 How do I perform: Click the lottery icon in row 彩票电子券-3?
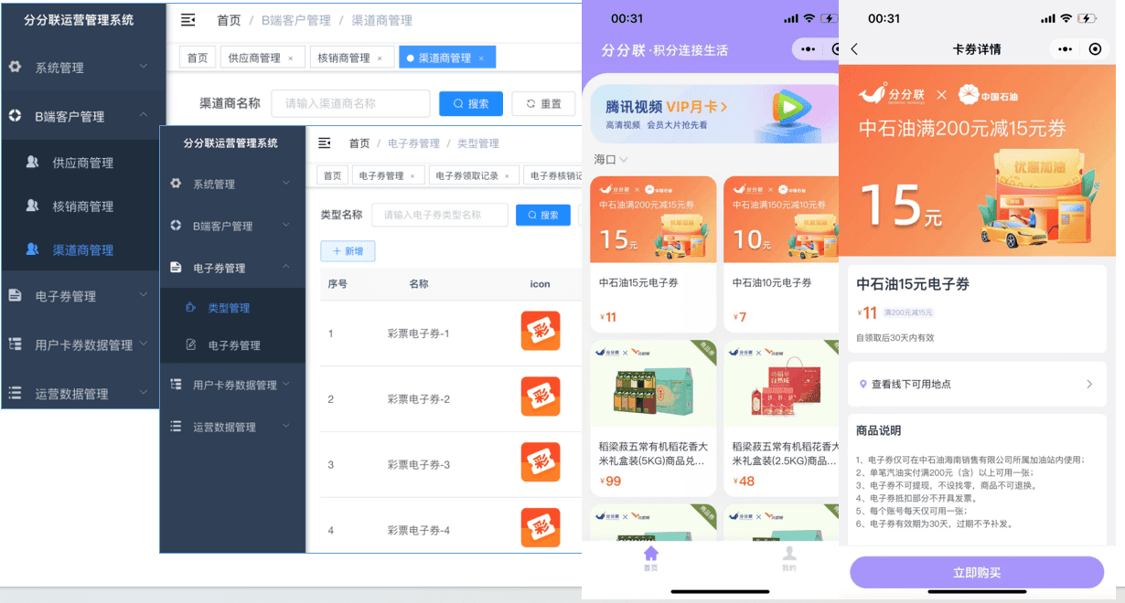point(540,462)
